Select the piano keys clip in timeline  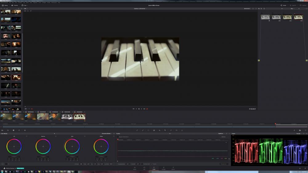79,116
